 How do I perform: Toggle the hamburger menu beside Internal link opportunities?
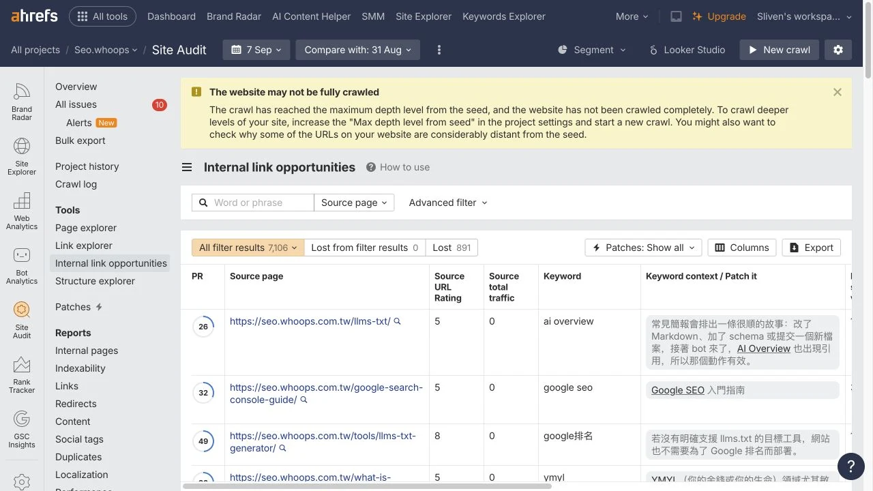(187, 167)
